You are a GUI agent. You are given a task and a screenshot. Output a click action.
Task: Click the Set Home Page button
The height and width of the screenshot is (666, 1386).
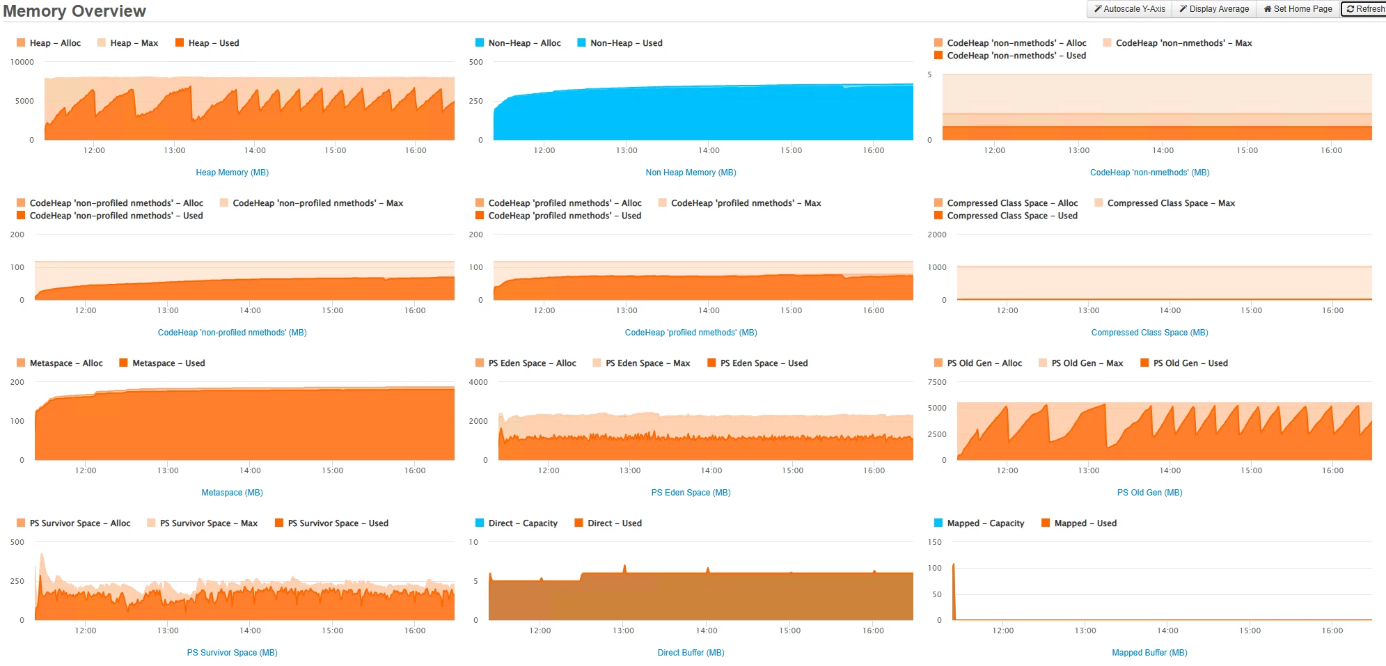tap(1298, 9)
